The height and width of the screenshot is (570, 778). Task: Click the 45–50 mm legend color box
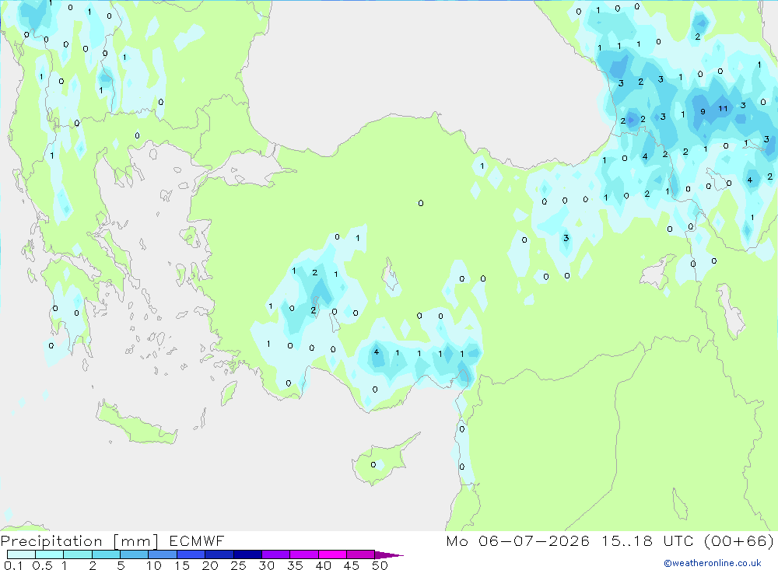click(361, 554)
